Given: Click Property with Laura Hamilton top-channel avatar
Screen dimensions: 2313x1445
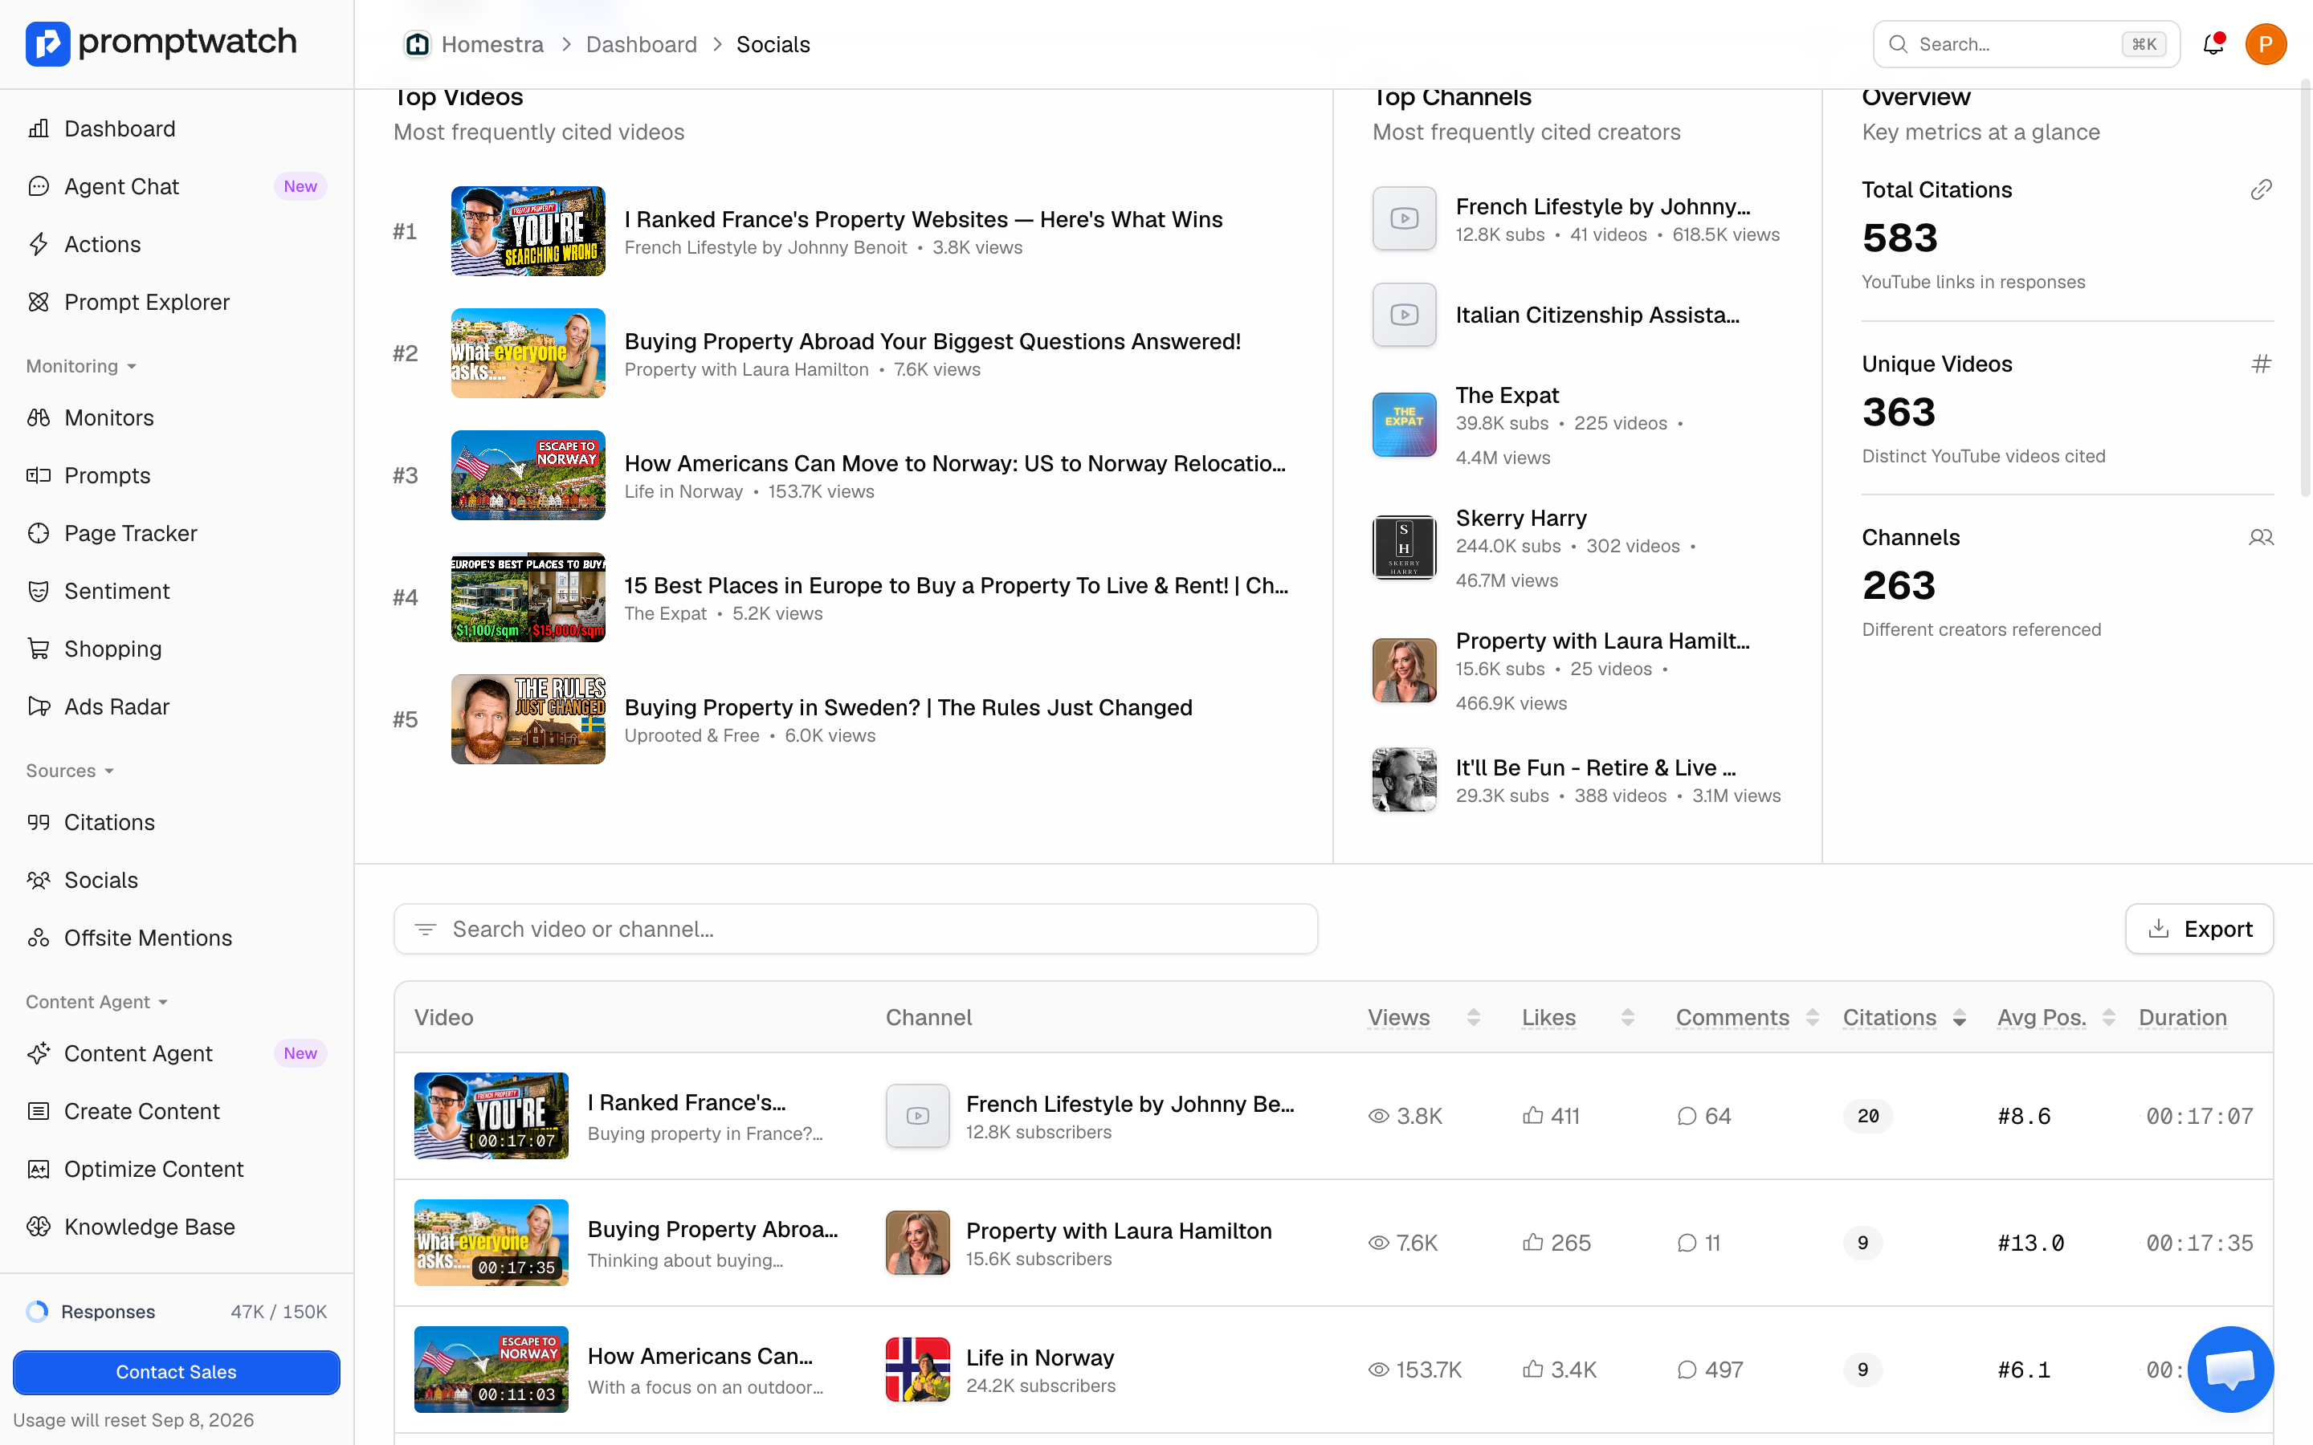Looking at the screenshot, I should tap(1404, 670).
